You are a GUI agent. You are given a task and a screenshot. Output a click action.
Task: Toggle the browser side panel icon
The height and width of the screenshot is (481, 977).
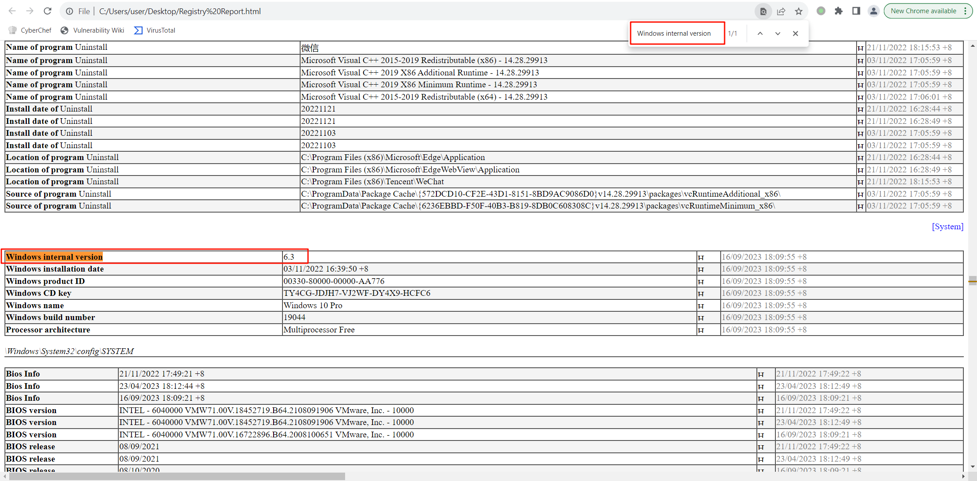point(856,11)
